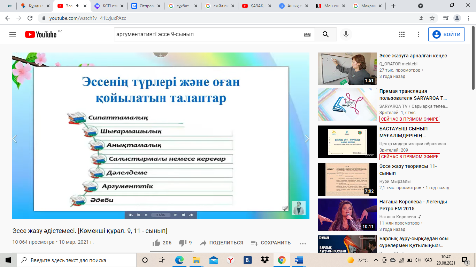Go to previous slide using left arrow on video

tap(15, 139)
